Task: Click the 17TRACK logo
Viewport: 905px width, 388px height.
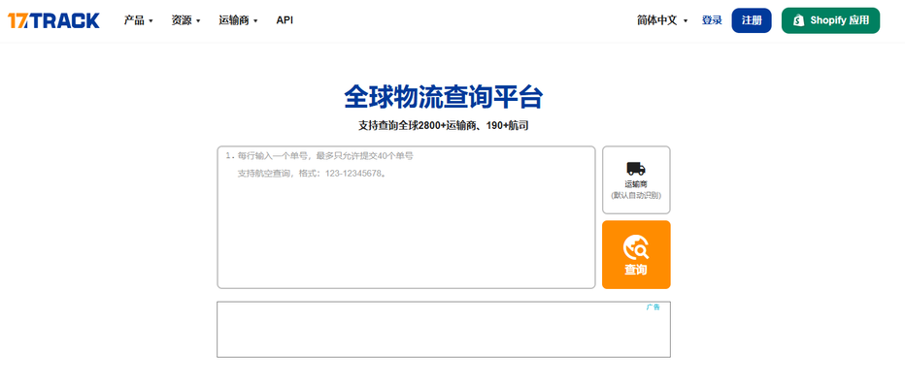Action: pyautogui.click(x=53, y=20)
